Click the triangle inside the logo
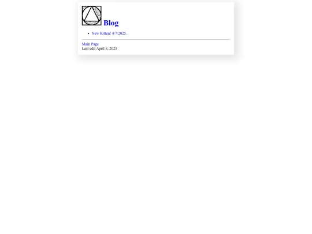The height and width of the screenshot is (234, 312). pyautogui.click(x=91, y=15)
